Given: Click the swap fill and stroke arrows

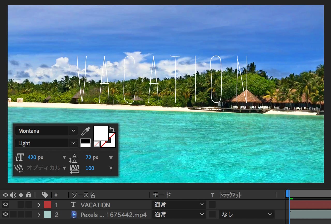Looking at the screenshot, I should [x=112, y=129].
